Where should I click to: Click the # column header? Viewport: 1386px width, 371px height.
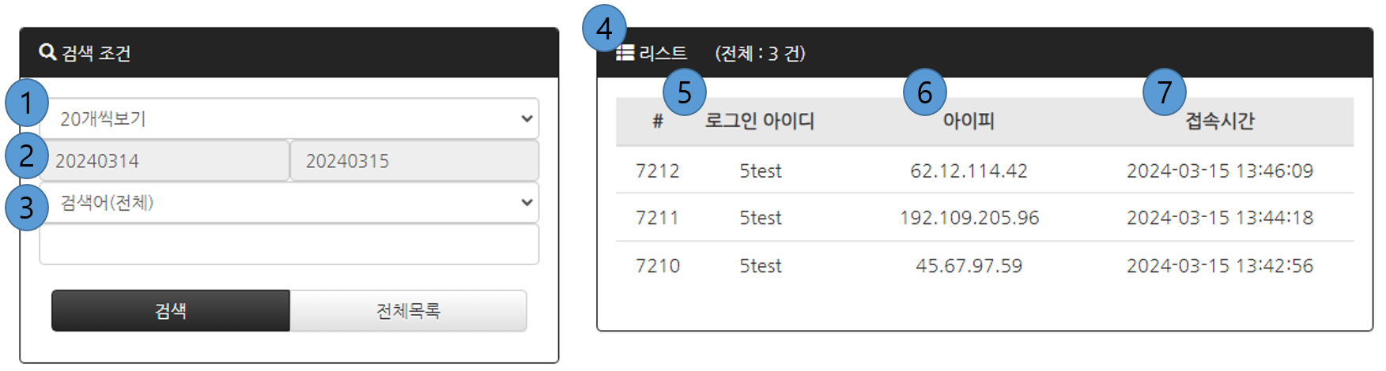(x=658, y=122)
